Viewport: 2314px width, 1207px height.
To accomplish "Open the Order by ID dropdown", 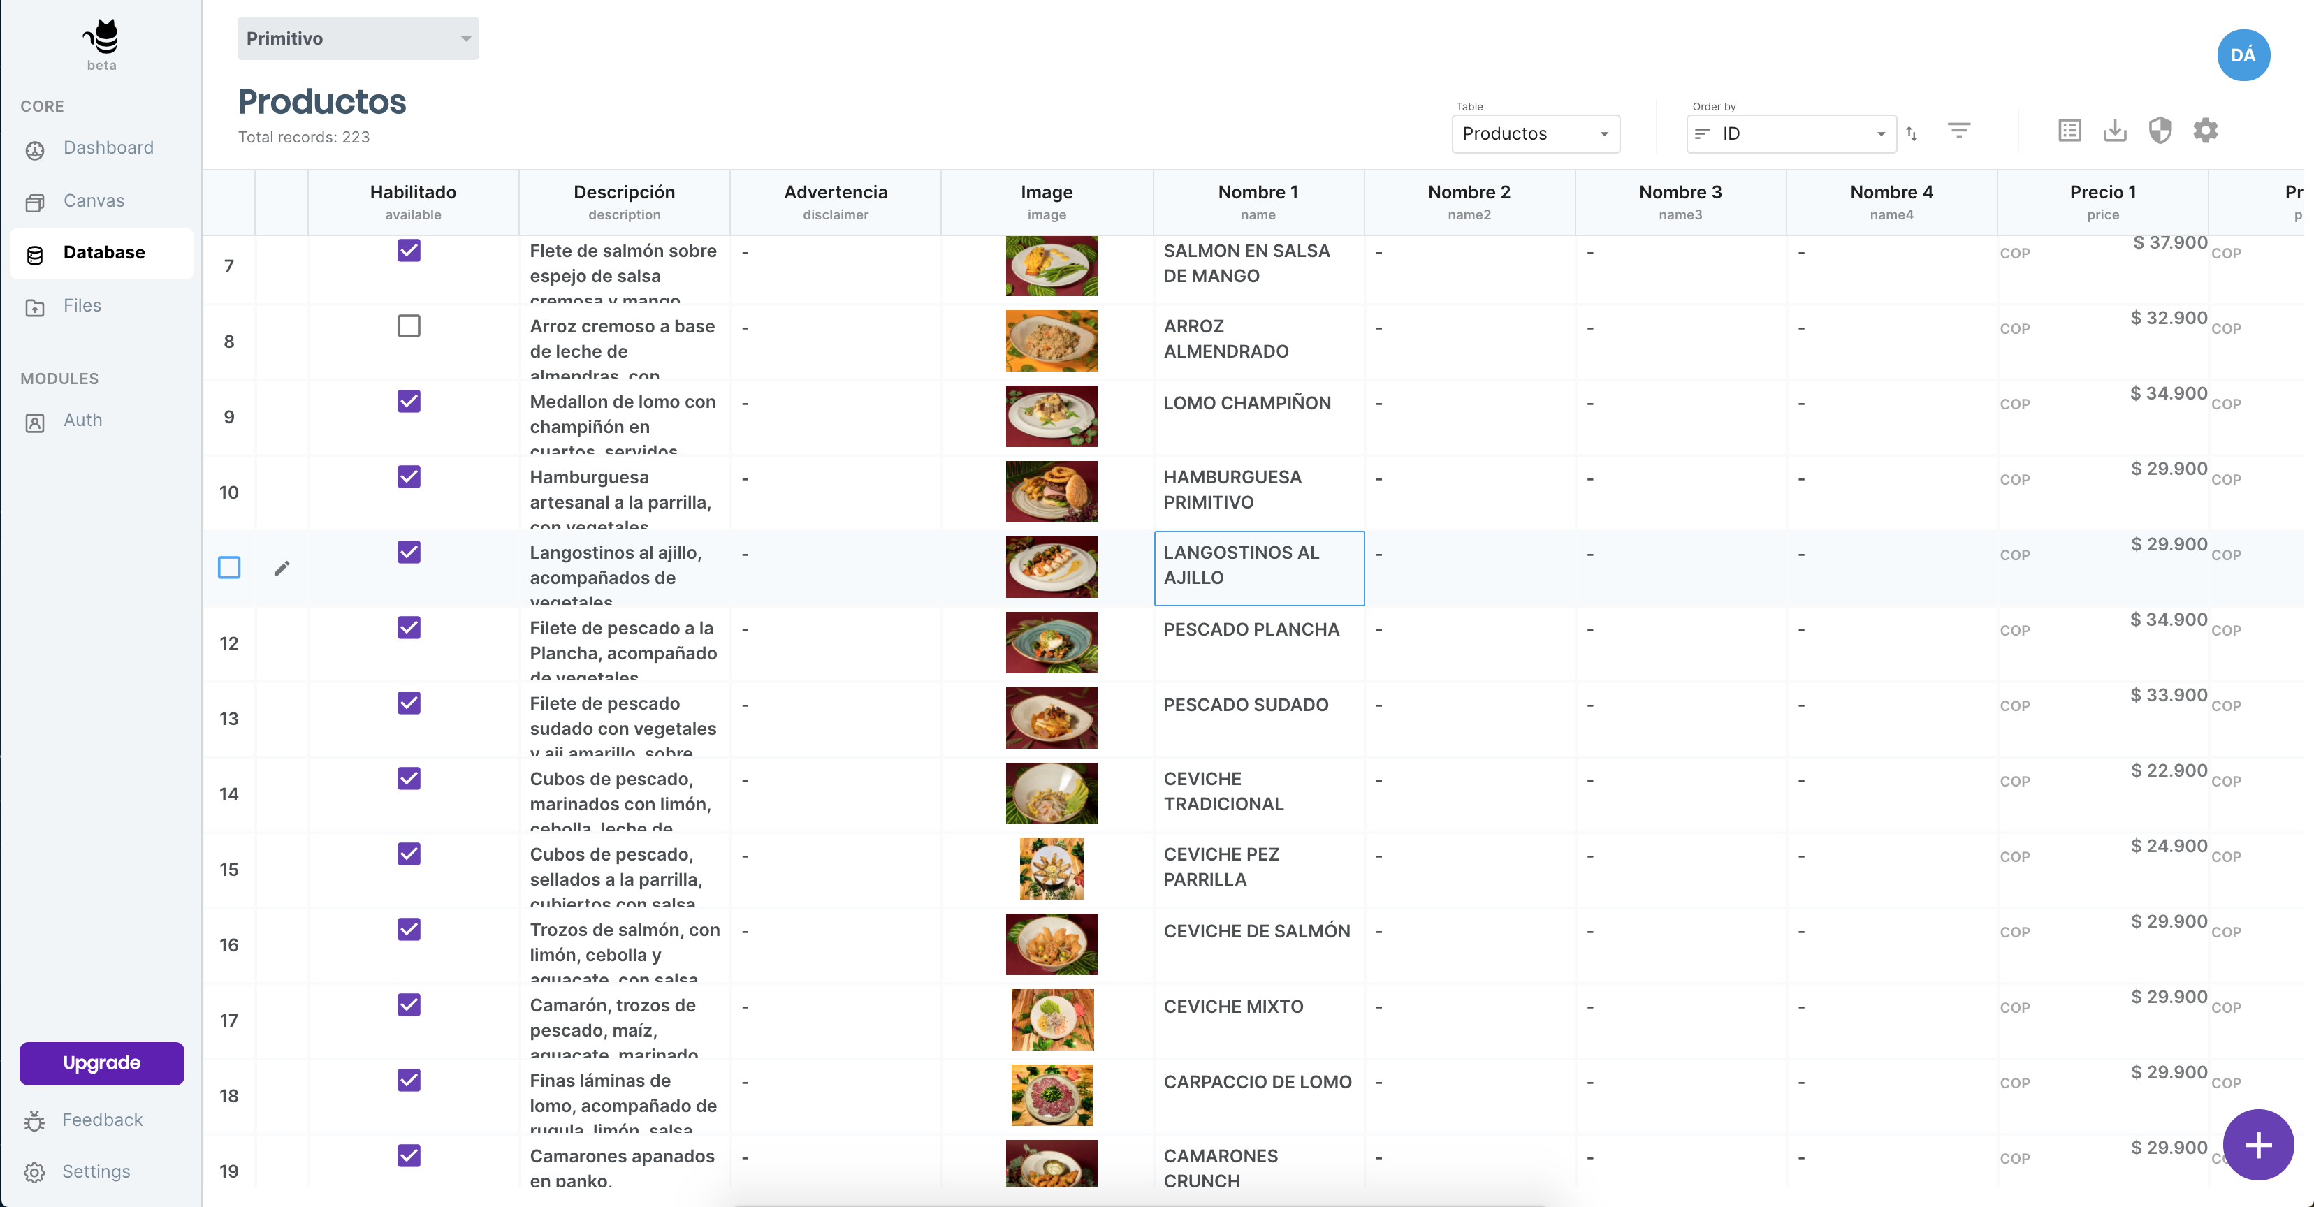I will click(1790, 134).
